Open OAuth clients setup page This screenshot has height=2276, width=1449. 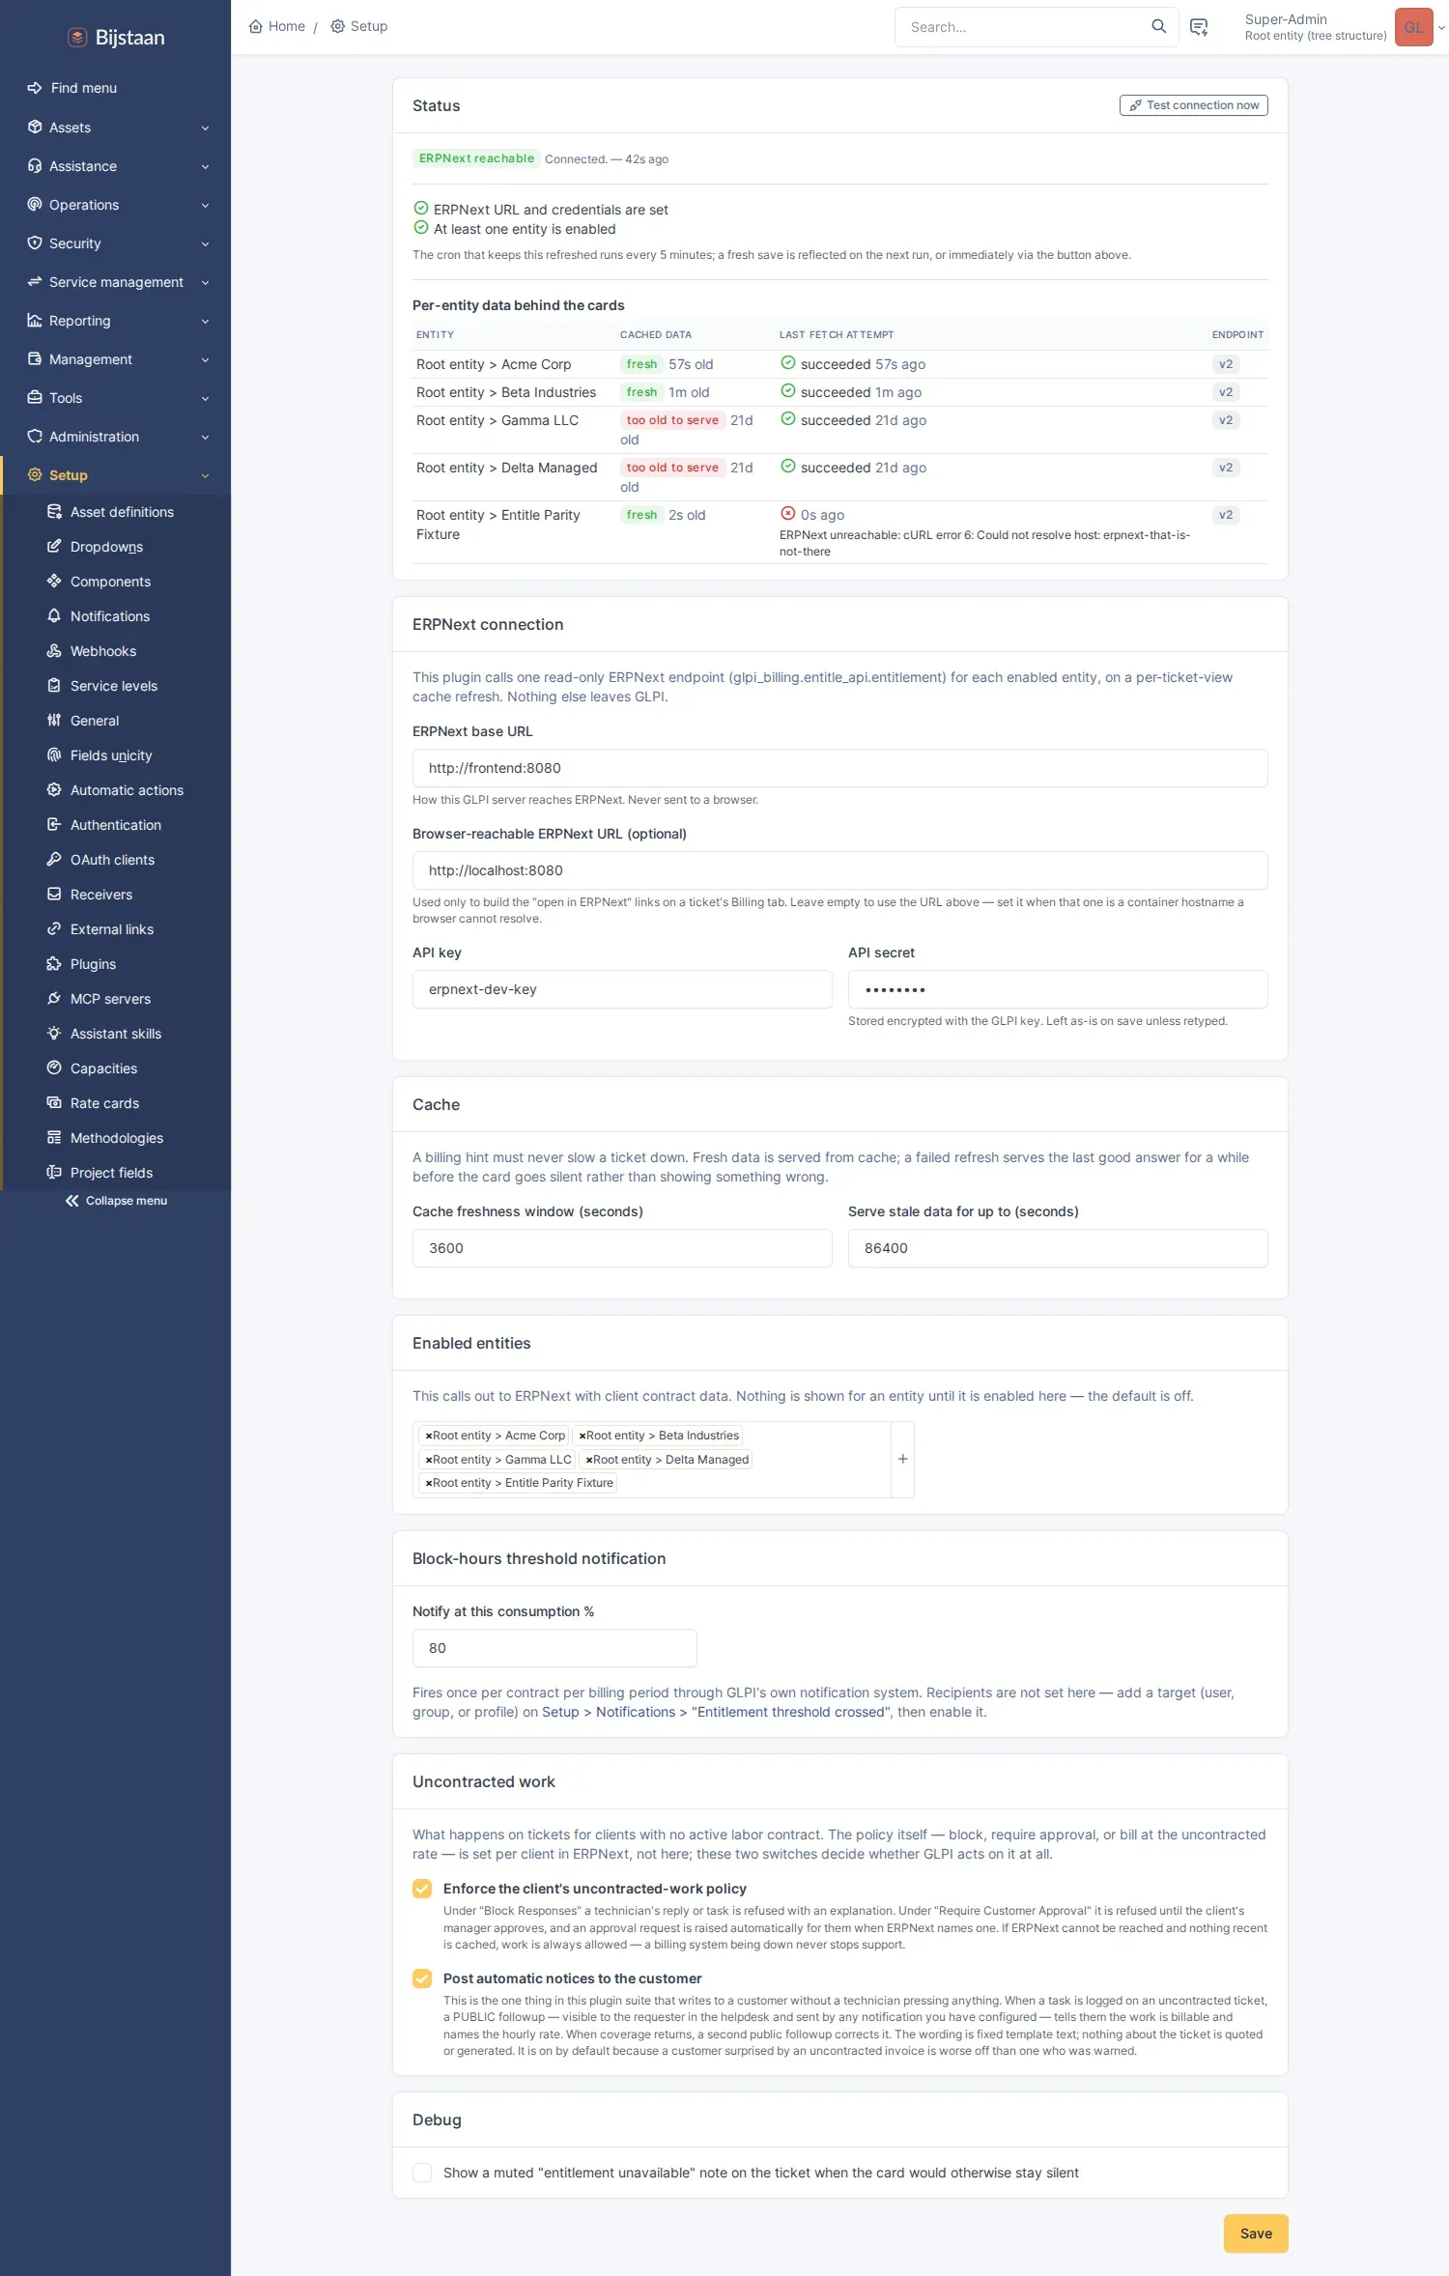pyautogui.click(x=112, y=860)
